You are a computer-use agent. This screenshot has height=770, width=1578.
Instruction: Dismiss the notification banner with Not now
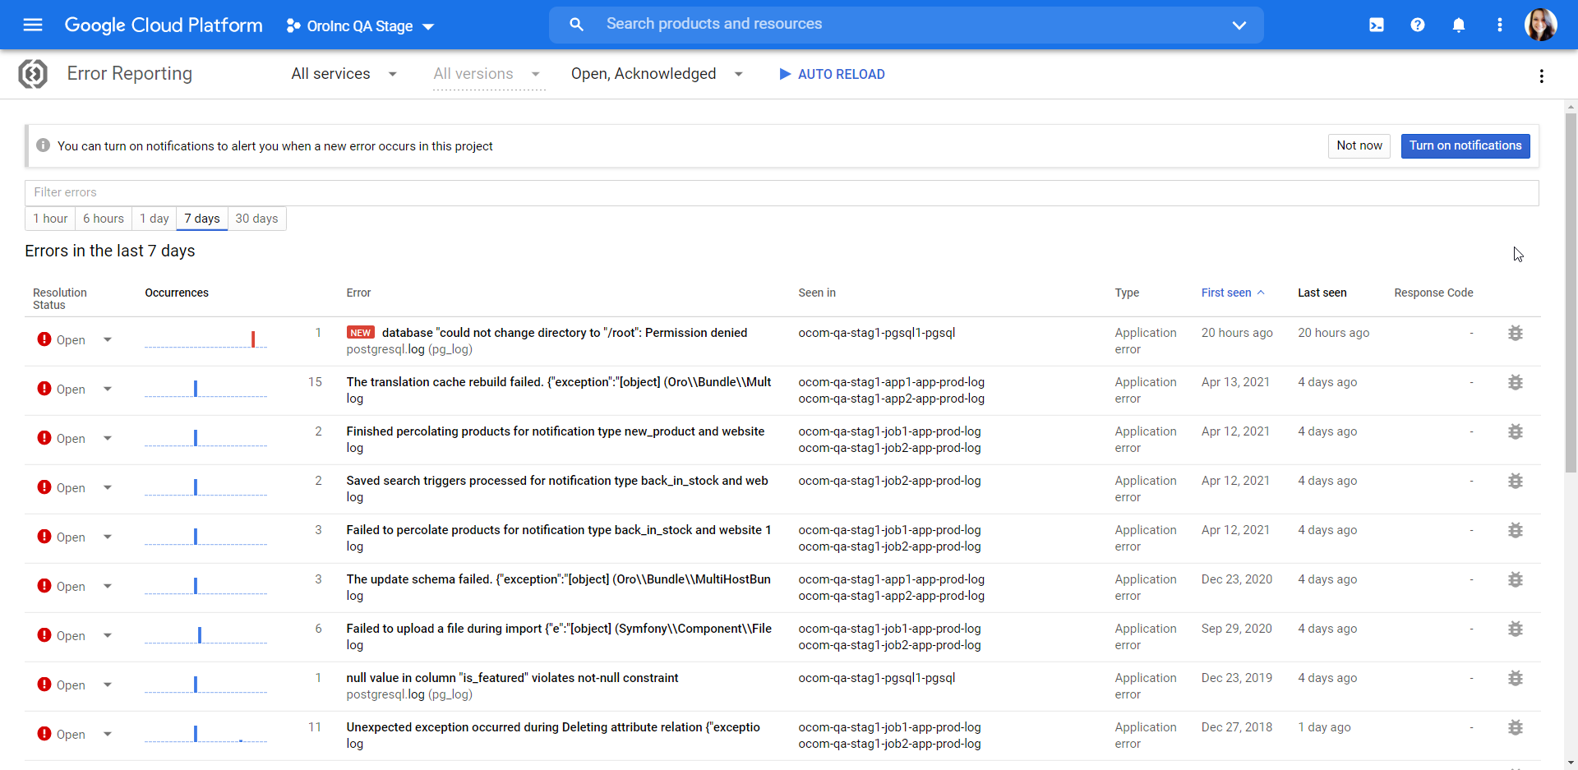pyautogui.click(x=1359, y=145)
